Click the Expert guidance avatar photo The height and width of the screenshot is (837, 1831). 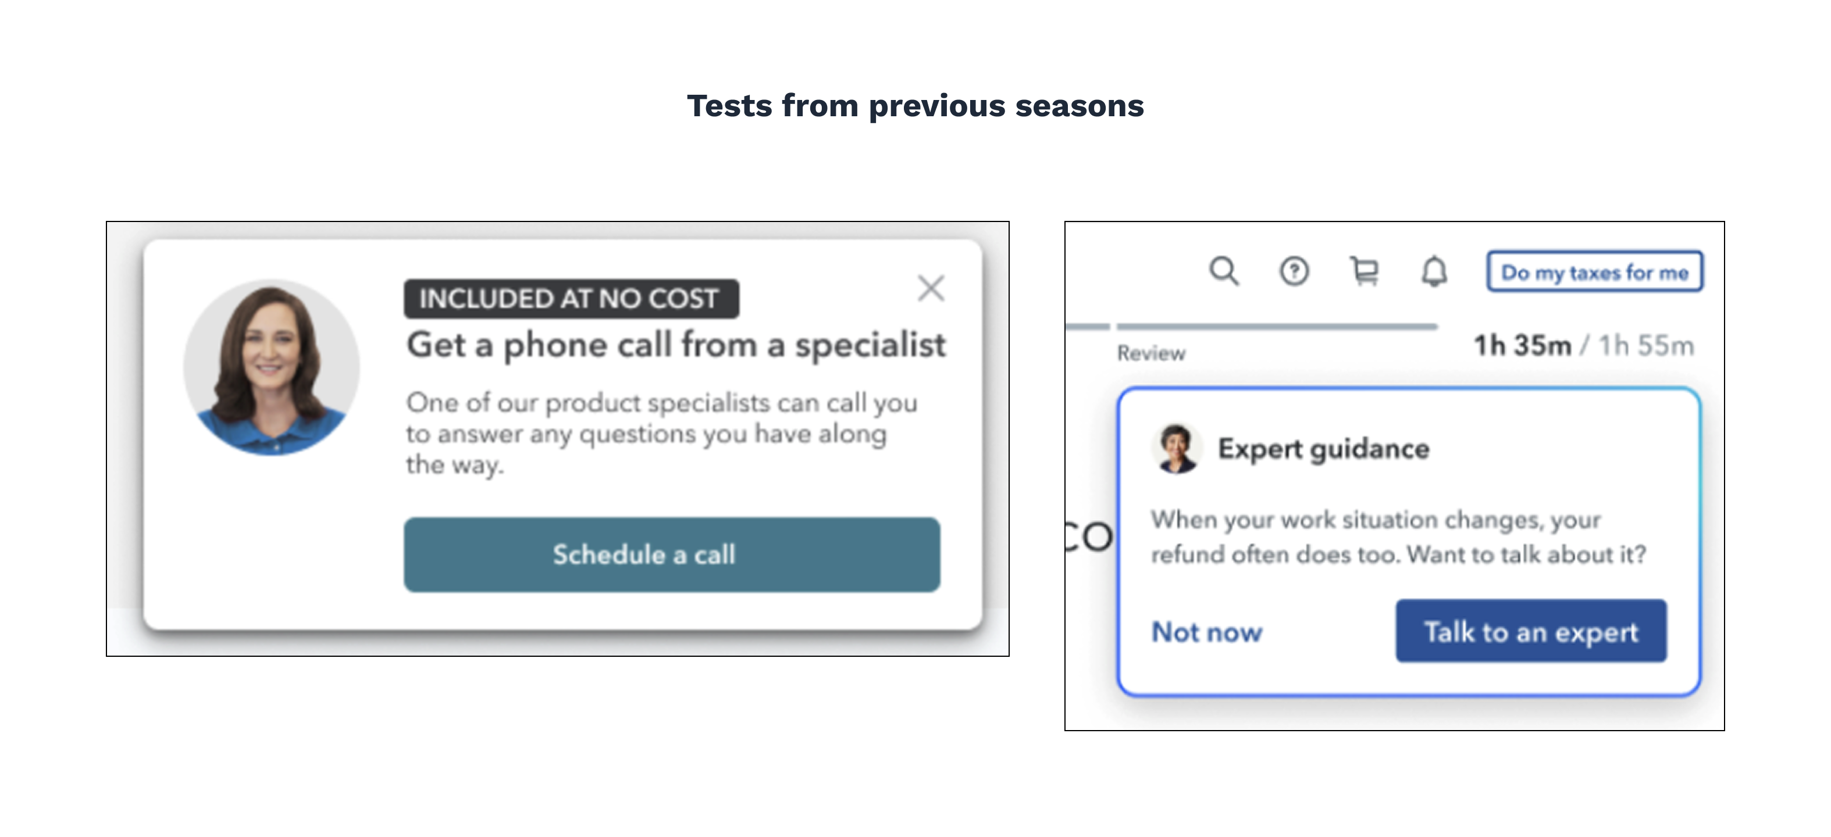(x=1176, y=449)
